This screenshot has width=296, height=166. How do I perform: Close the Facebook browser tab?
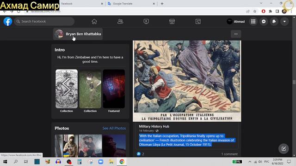click(x=102, y=4)
